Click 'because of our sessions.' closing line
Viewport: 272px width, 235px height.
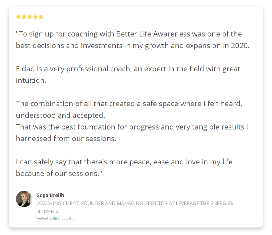point(59,174)
